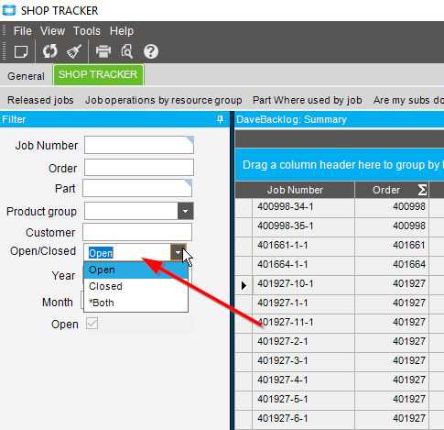
Task: Click the Open/Closed dropdown arrow
Action: click(x=178, y=252)
